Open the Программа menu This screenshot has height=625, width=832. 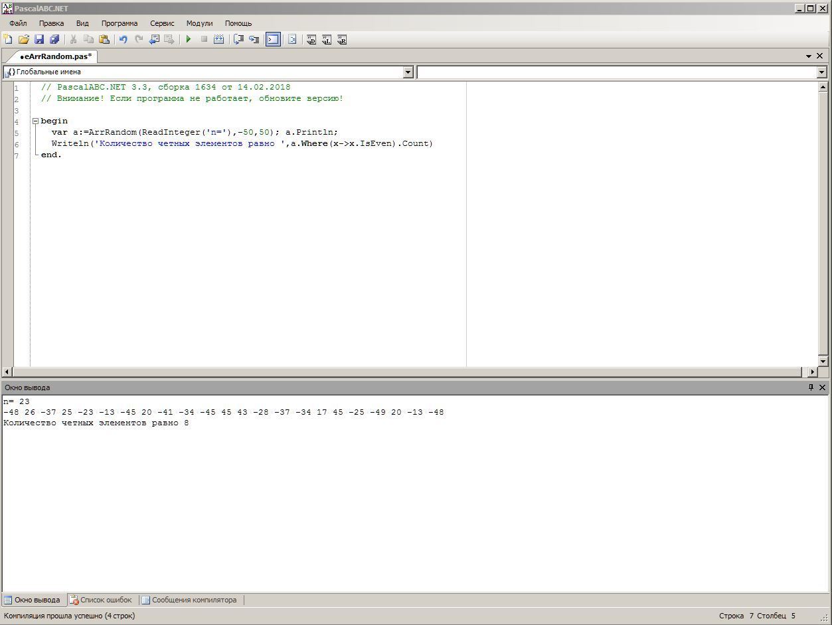pyautogui.click(x=120, y=23)
